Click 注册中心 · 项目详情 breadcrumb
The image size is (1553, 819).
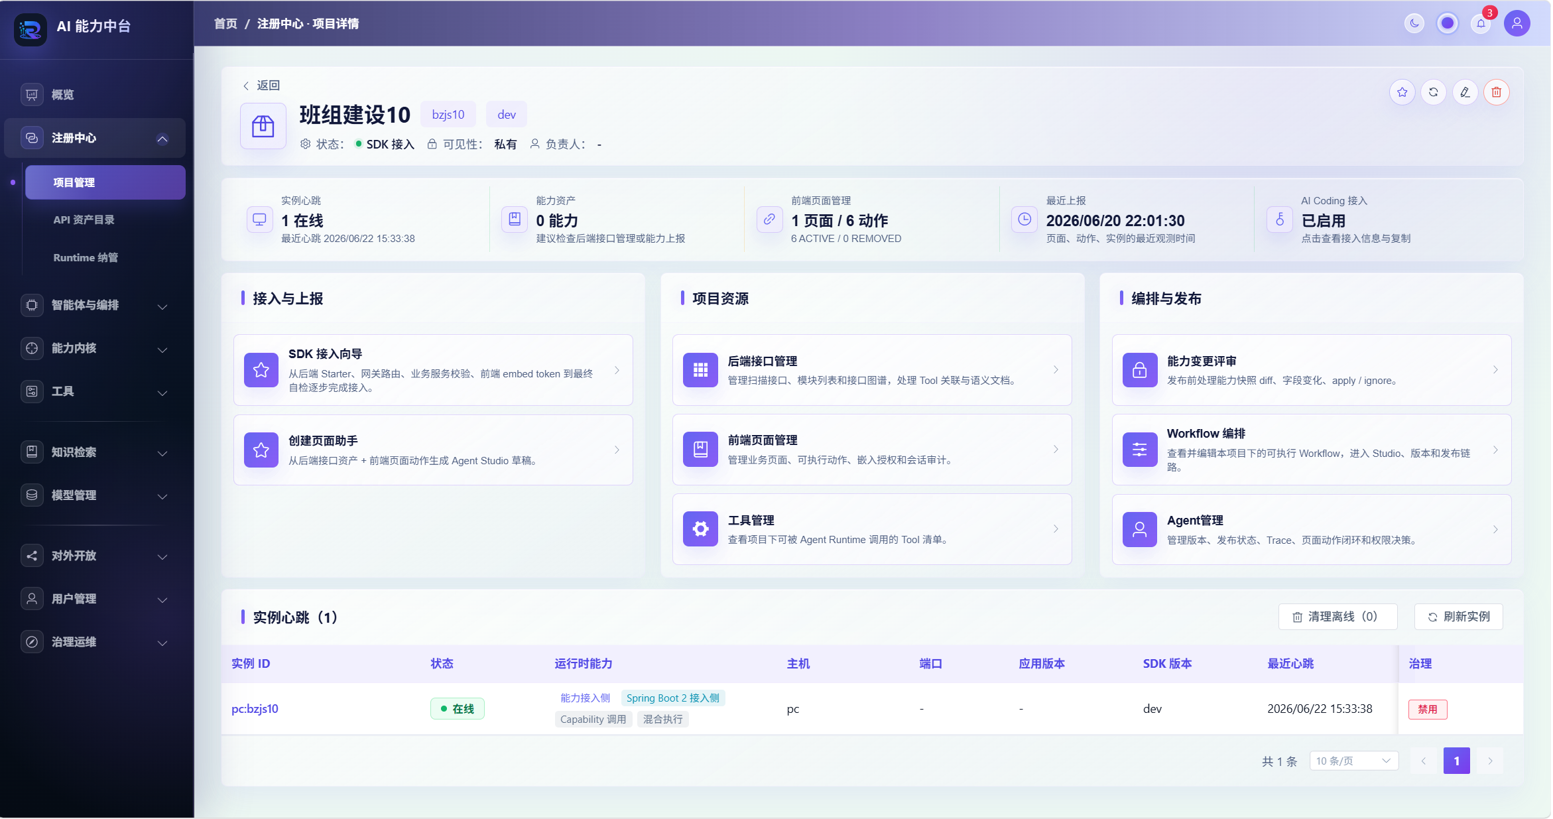[308, 24]
